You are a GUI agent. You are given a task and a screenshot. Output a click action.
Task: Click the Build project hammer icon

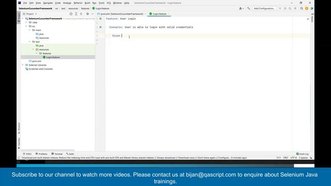[x=249, y=8]
